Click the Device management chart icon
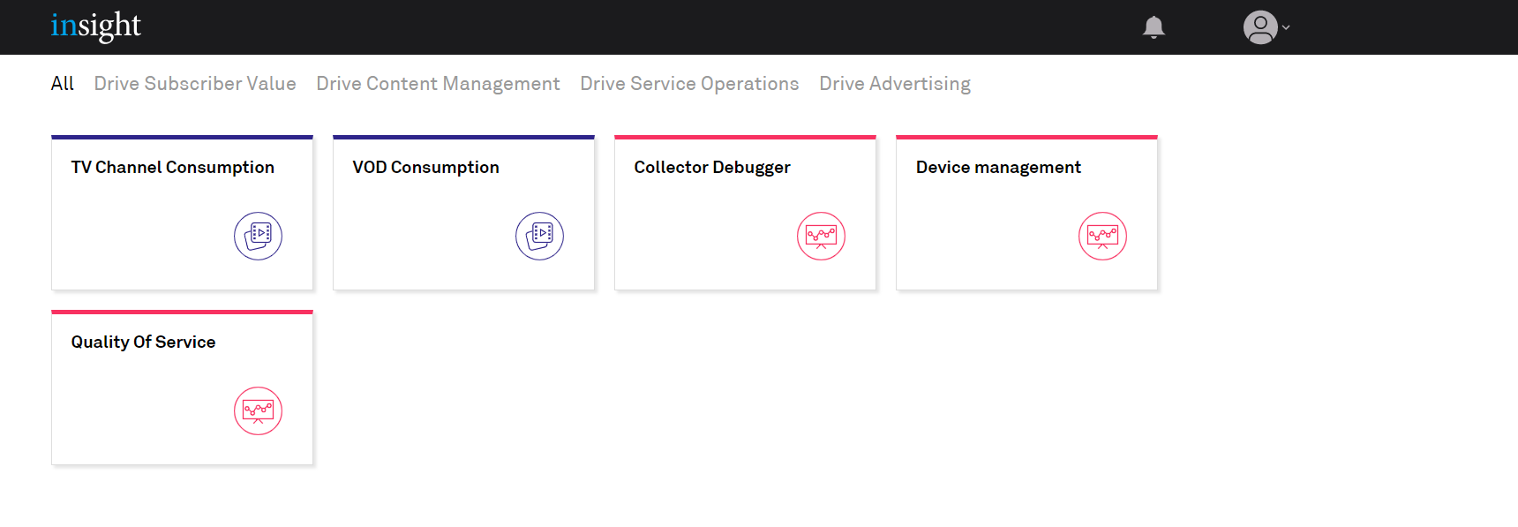The width and height of the screenshot is (1518, 527). [x=1102, y=236]
